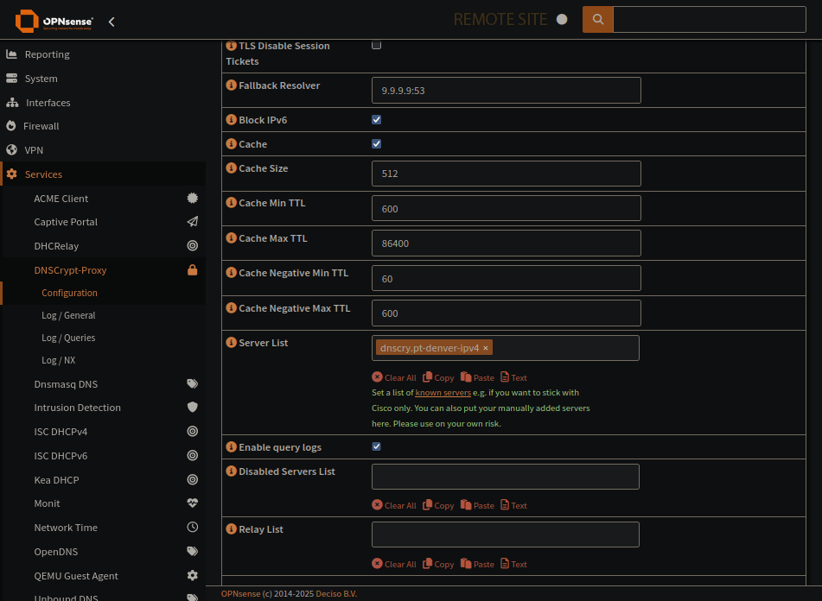This screenshot has height=601, width=822.
Task: Toggle TLS Disable Session Tickets checkbox
Action: pyautogui.click(x=376, y=45)
